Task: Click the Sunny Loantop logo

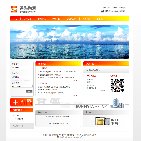Action: tap(23, 9)
